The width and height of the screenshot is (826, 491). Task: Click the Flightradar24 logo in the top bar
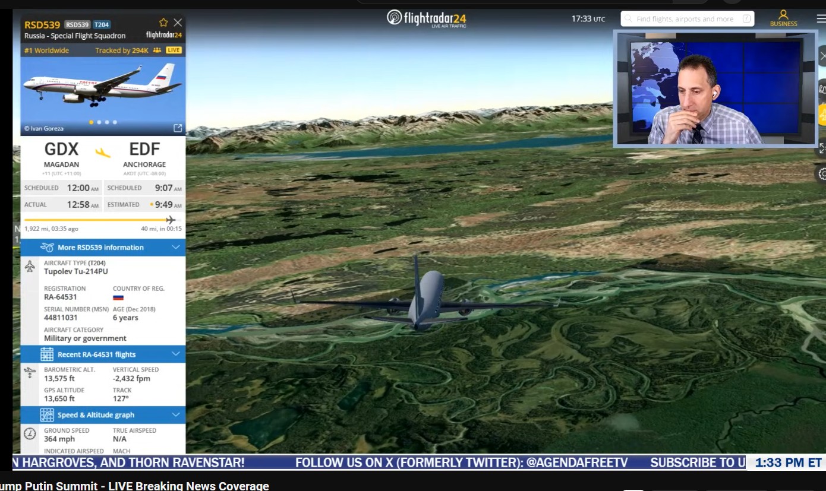coord(426,18)
